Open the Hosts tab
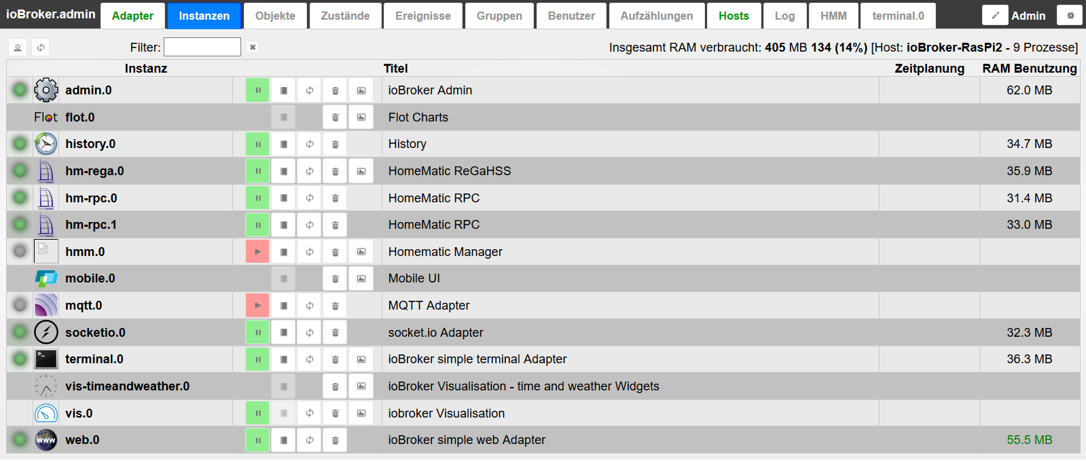This screenshot has height=461, width=1086. click(x=734, y=16)
